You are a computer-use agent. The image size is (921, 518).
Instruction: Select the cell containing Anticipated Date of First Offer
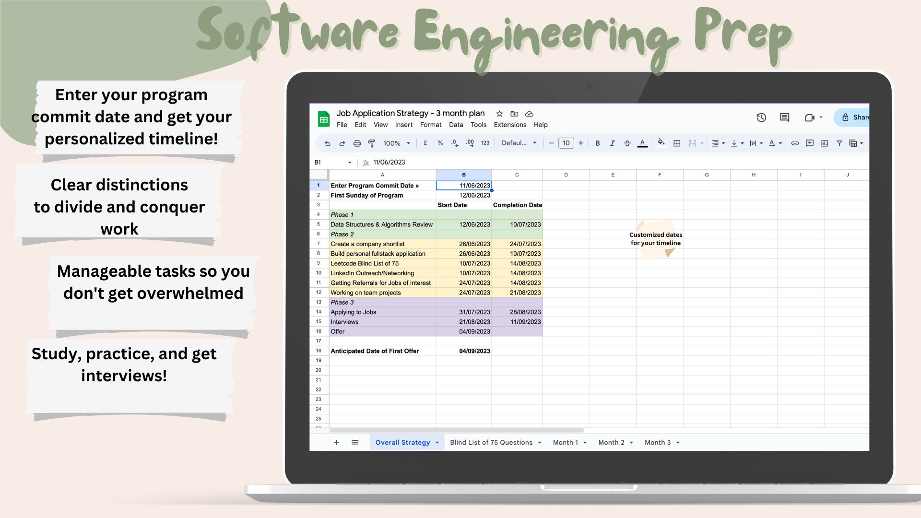374,351
